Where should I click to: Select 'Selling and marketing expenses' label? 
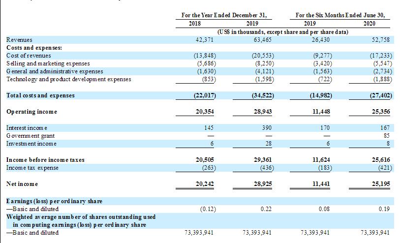click(x=48, y=63)
